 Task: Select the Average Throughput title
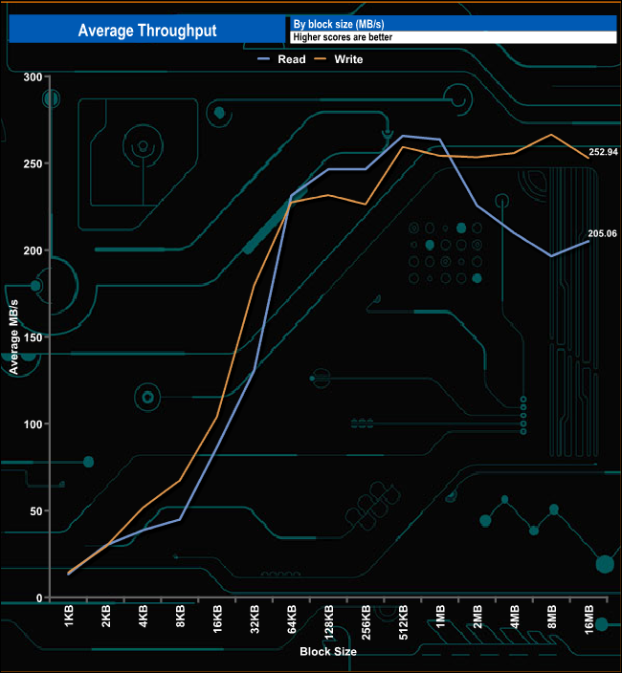coord(147,31)
